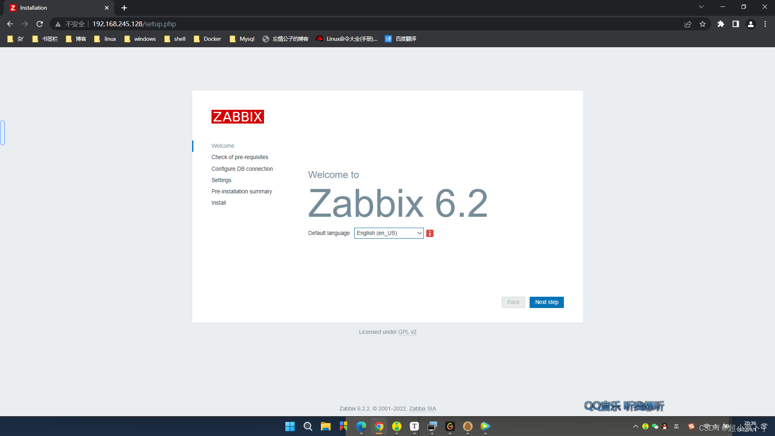Image resolution: width=775 pixels, height=436 pixels.
Task: Toggle the browser side panel
Action: coord(736,24)
